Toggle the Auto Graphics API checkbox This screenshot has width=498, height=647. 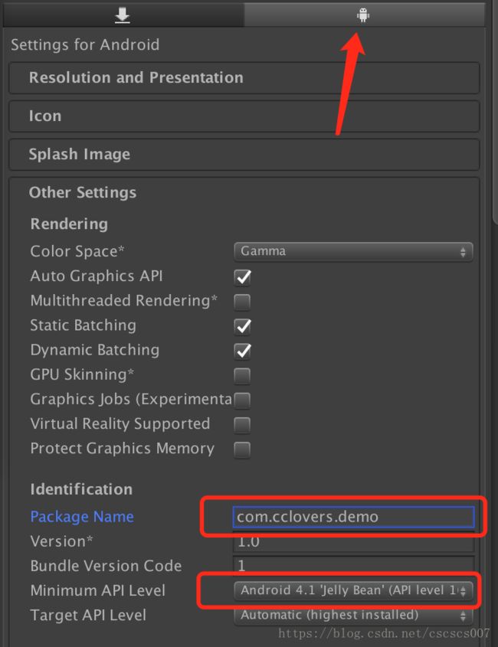[x=242, y=277]
